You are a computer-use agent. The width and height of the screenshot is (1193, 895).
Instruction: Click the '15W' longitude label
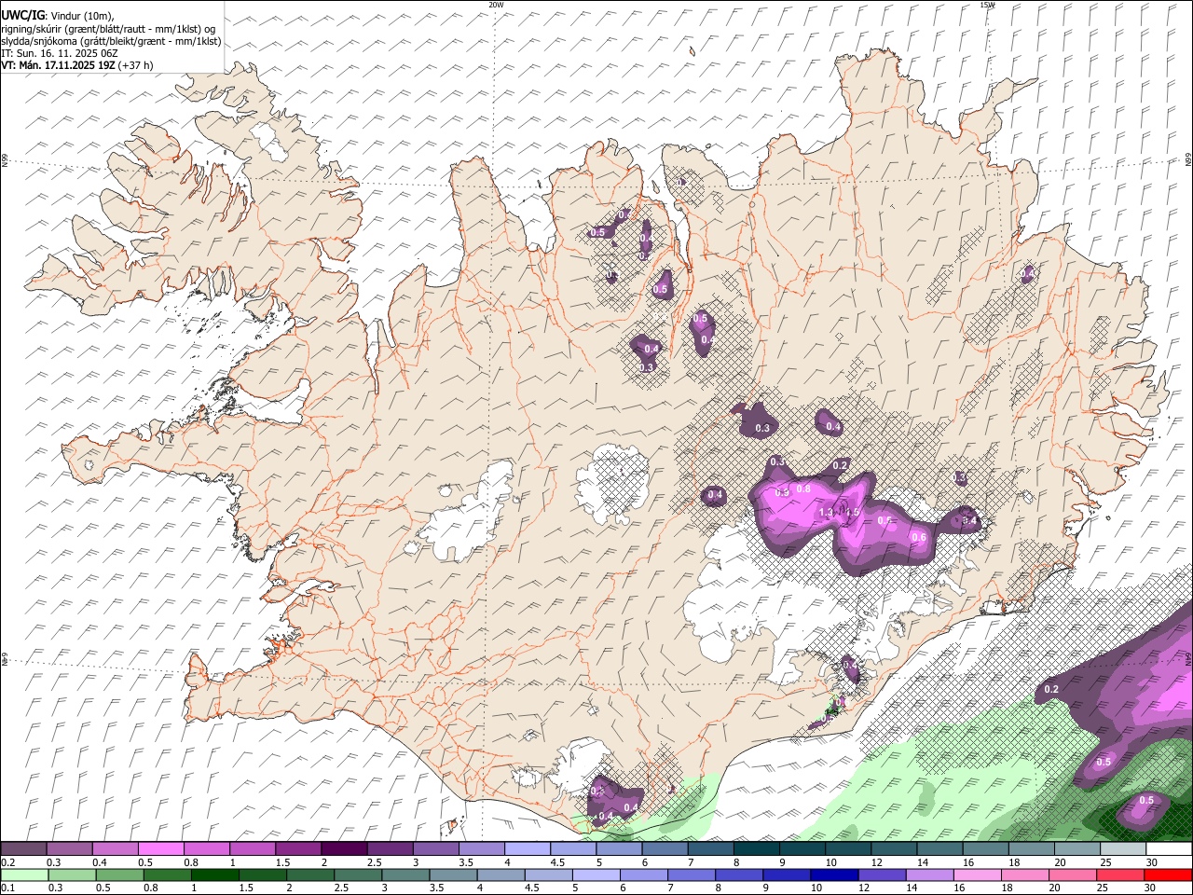point(988,5)
